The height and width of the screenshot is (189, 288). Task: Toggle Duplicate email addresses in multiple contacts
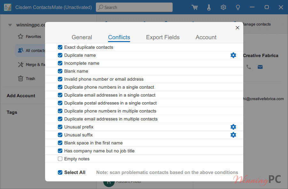pyautogui.click(x=60, y=119)
